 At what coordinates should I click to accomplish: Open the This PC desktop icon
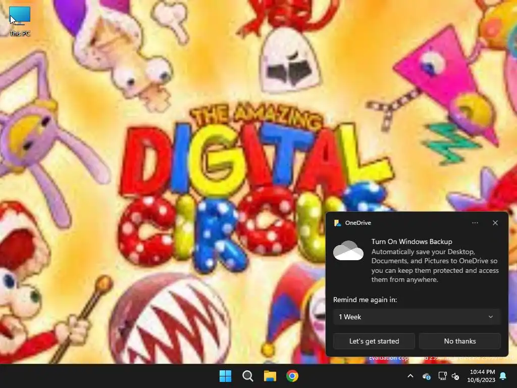20,21
